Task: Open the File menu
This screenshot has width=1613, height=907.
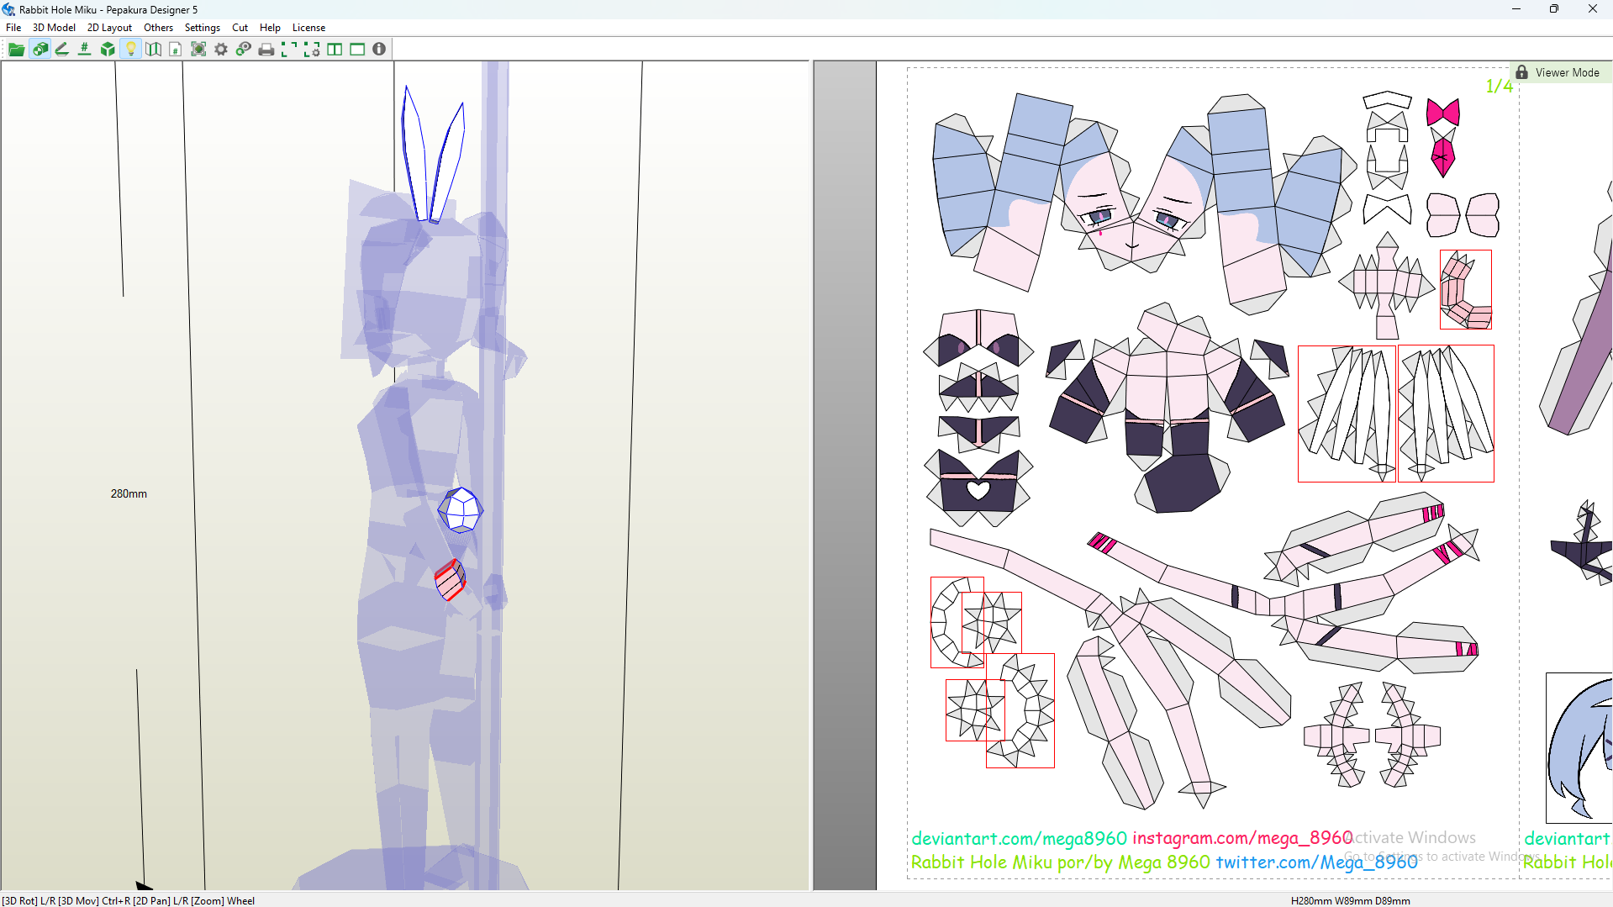Action: [x=13, y=28]
